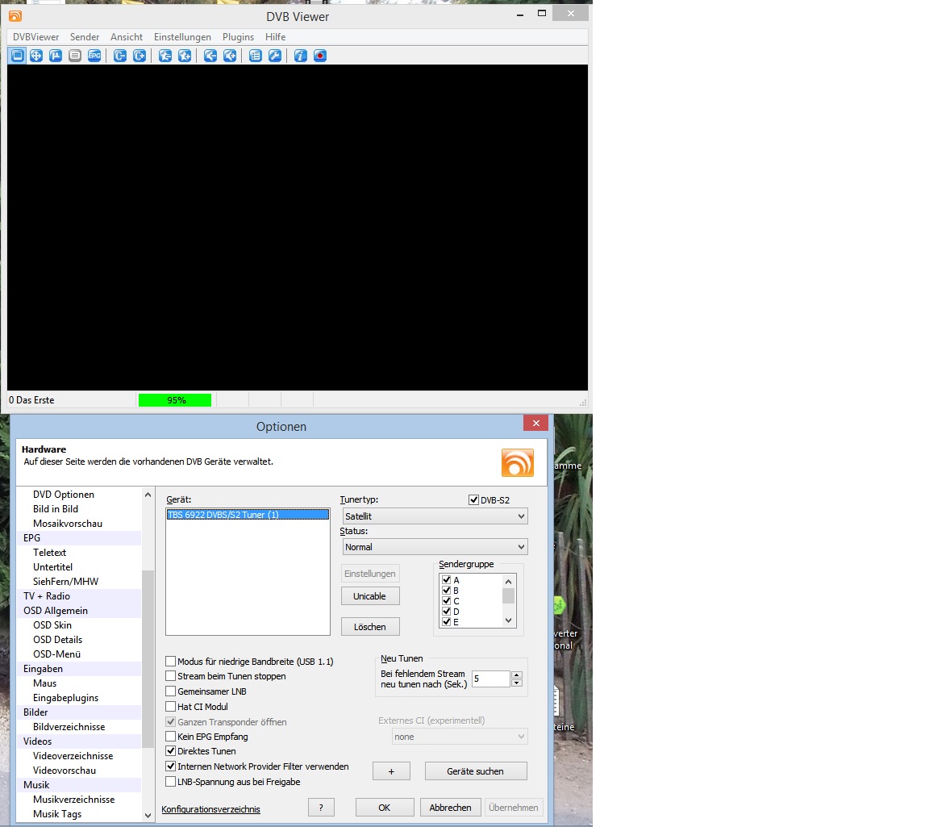Click the question mark help button

321,808
